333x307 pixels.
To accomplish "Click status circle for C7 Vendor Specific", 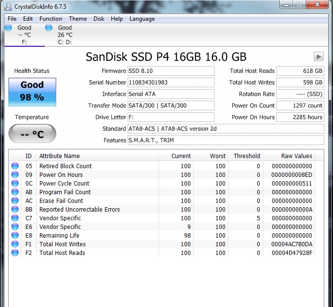I will pyautogui.click(x=15, y=218).
